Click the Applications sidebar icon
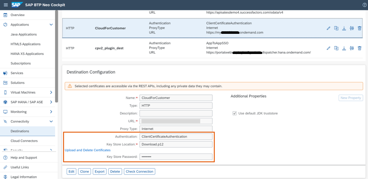The width and height of the screenshot is (368, 179). tap(5, 25)
